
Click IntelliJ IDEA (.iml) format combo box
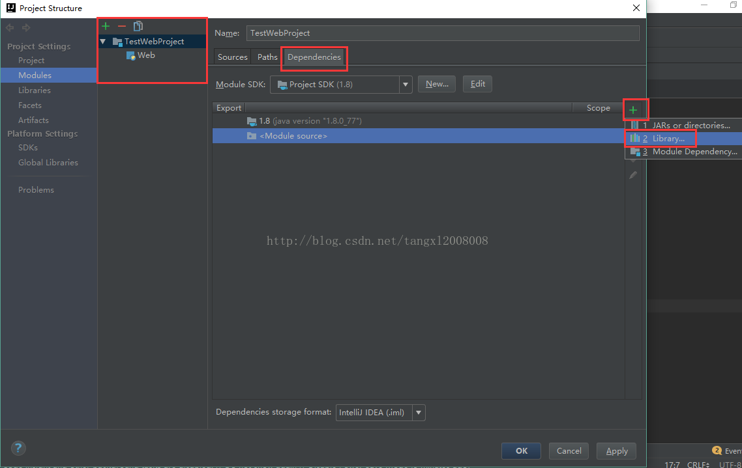point(381,412)
